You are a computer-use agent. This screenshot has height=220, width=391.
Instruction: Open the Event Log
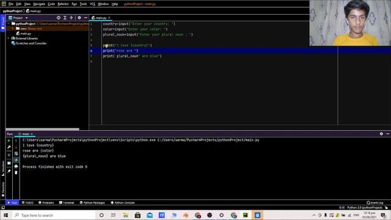click(375, 203)
